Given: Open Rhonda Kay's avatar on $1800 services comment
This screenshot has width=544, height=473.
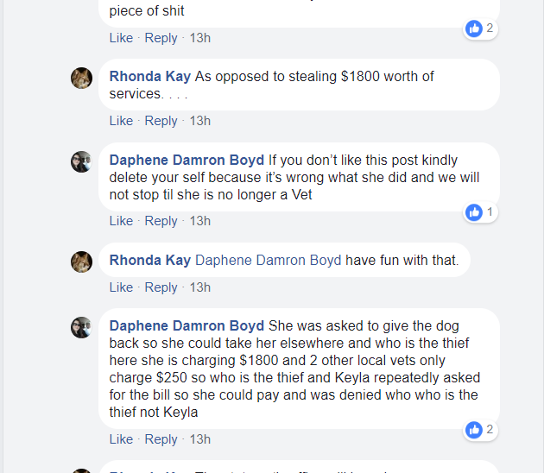Looking at the screenshot, I should (81, 78).
